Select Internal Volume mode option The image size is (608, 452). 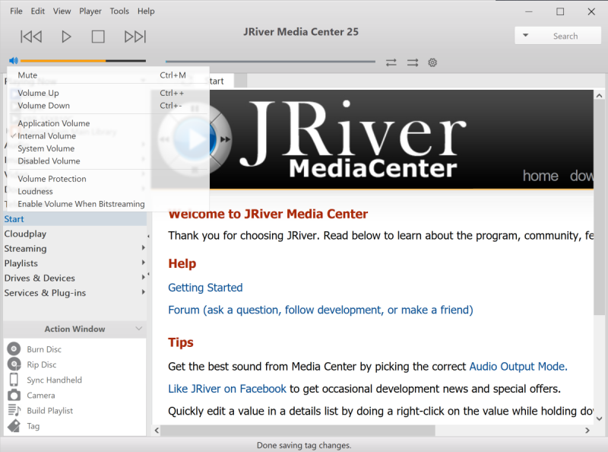click(46, 136)
